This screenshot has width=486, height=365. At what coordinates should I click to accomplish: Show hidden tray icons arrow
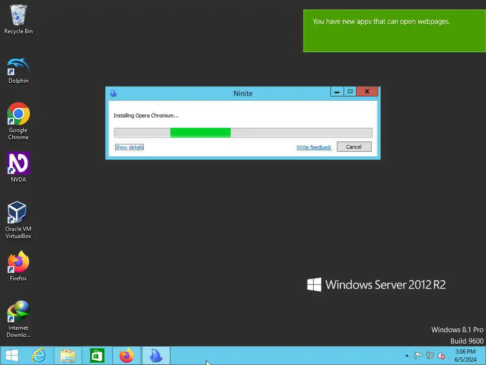click(x=407, y=355)
